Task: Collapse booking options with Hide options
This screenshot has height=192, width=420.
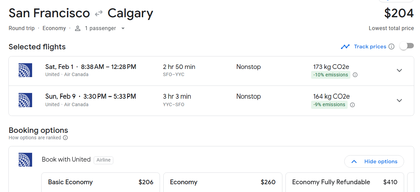Action: (x=374, y=162)
